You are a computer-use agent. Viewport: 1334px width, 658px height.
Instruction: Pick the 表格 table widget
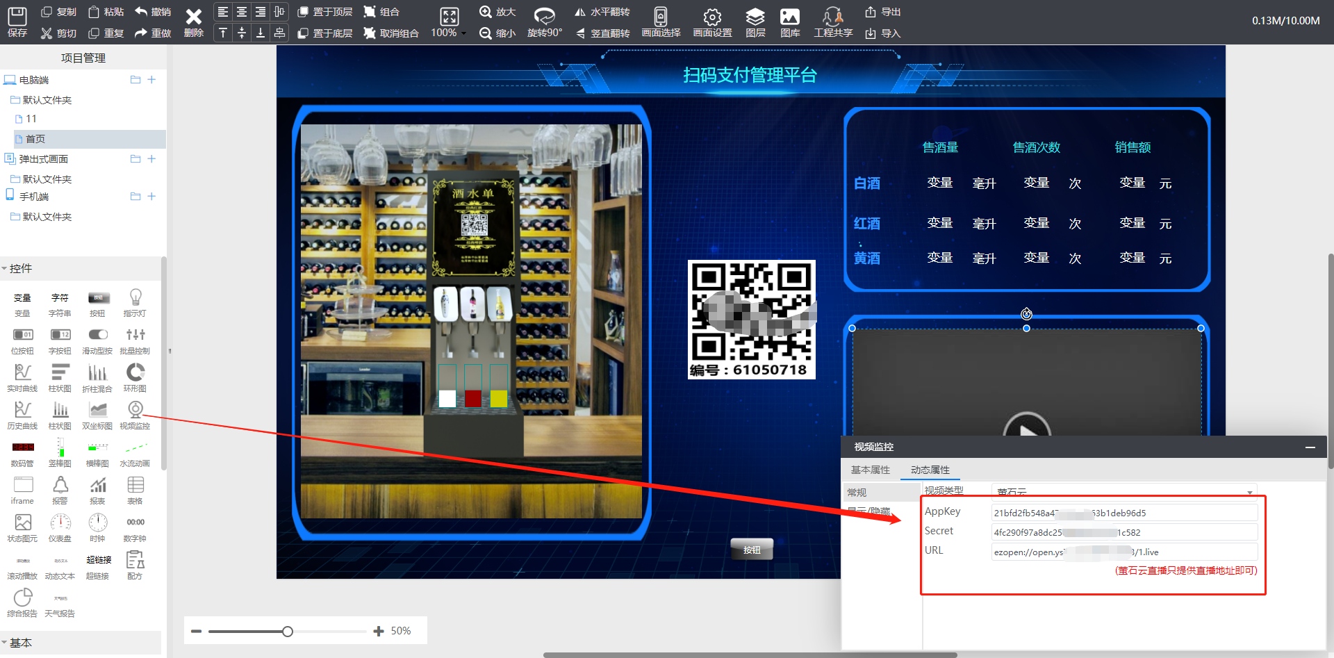click(135, 491)
